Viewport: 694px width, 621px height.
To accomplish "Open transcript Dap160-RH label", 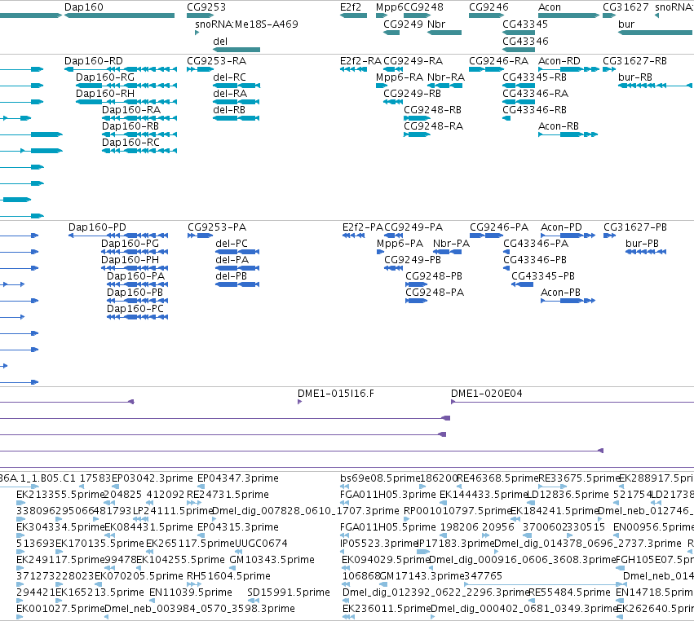I will pyautogui.click(x=105, y=94).
